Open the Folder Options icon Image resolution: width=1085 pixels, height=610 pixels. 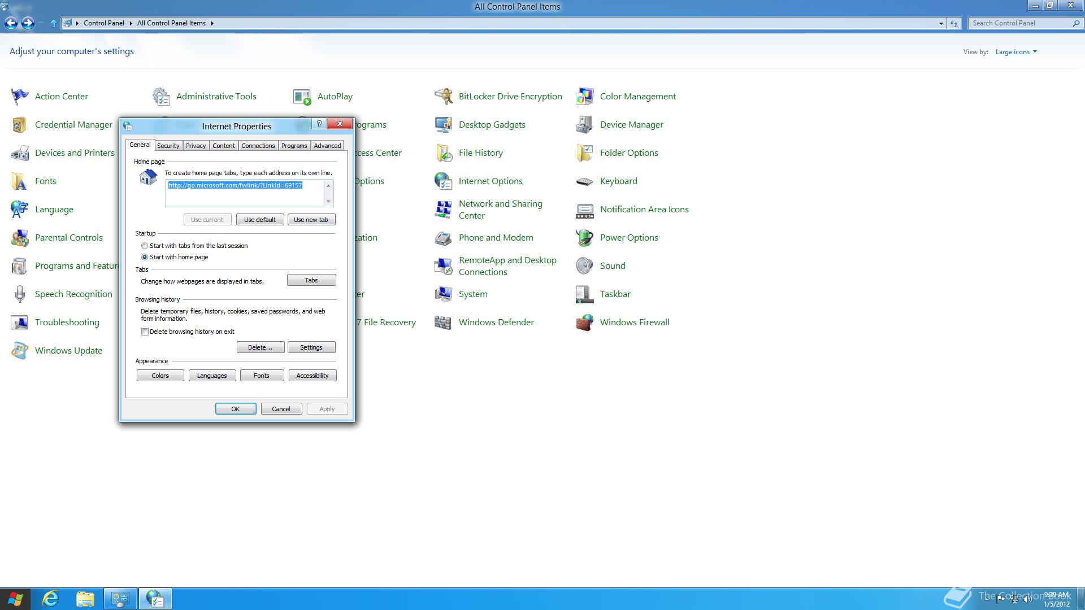coord(585,153)
